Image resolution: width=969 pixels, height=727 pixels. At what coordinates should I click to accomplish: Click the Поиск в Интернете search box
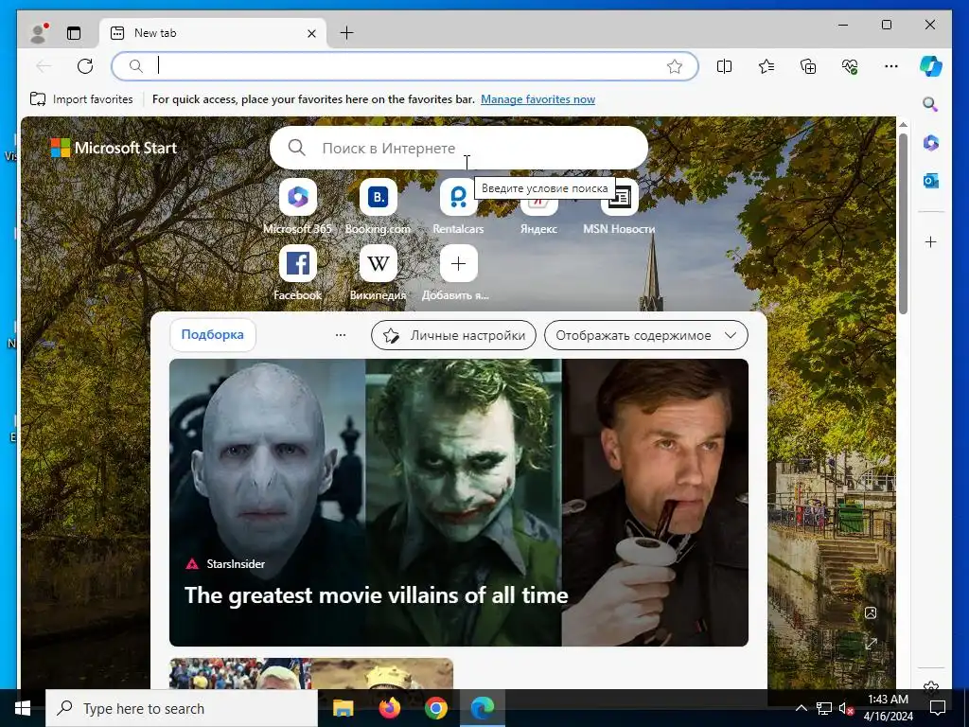(459, 148)
